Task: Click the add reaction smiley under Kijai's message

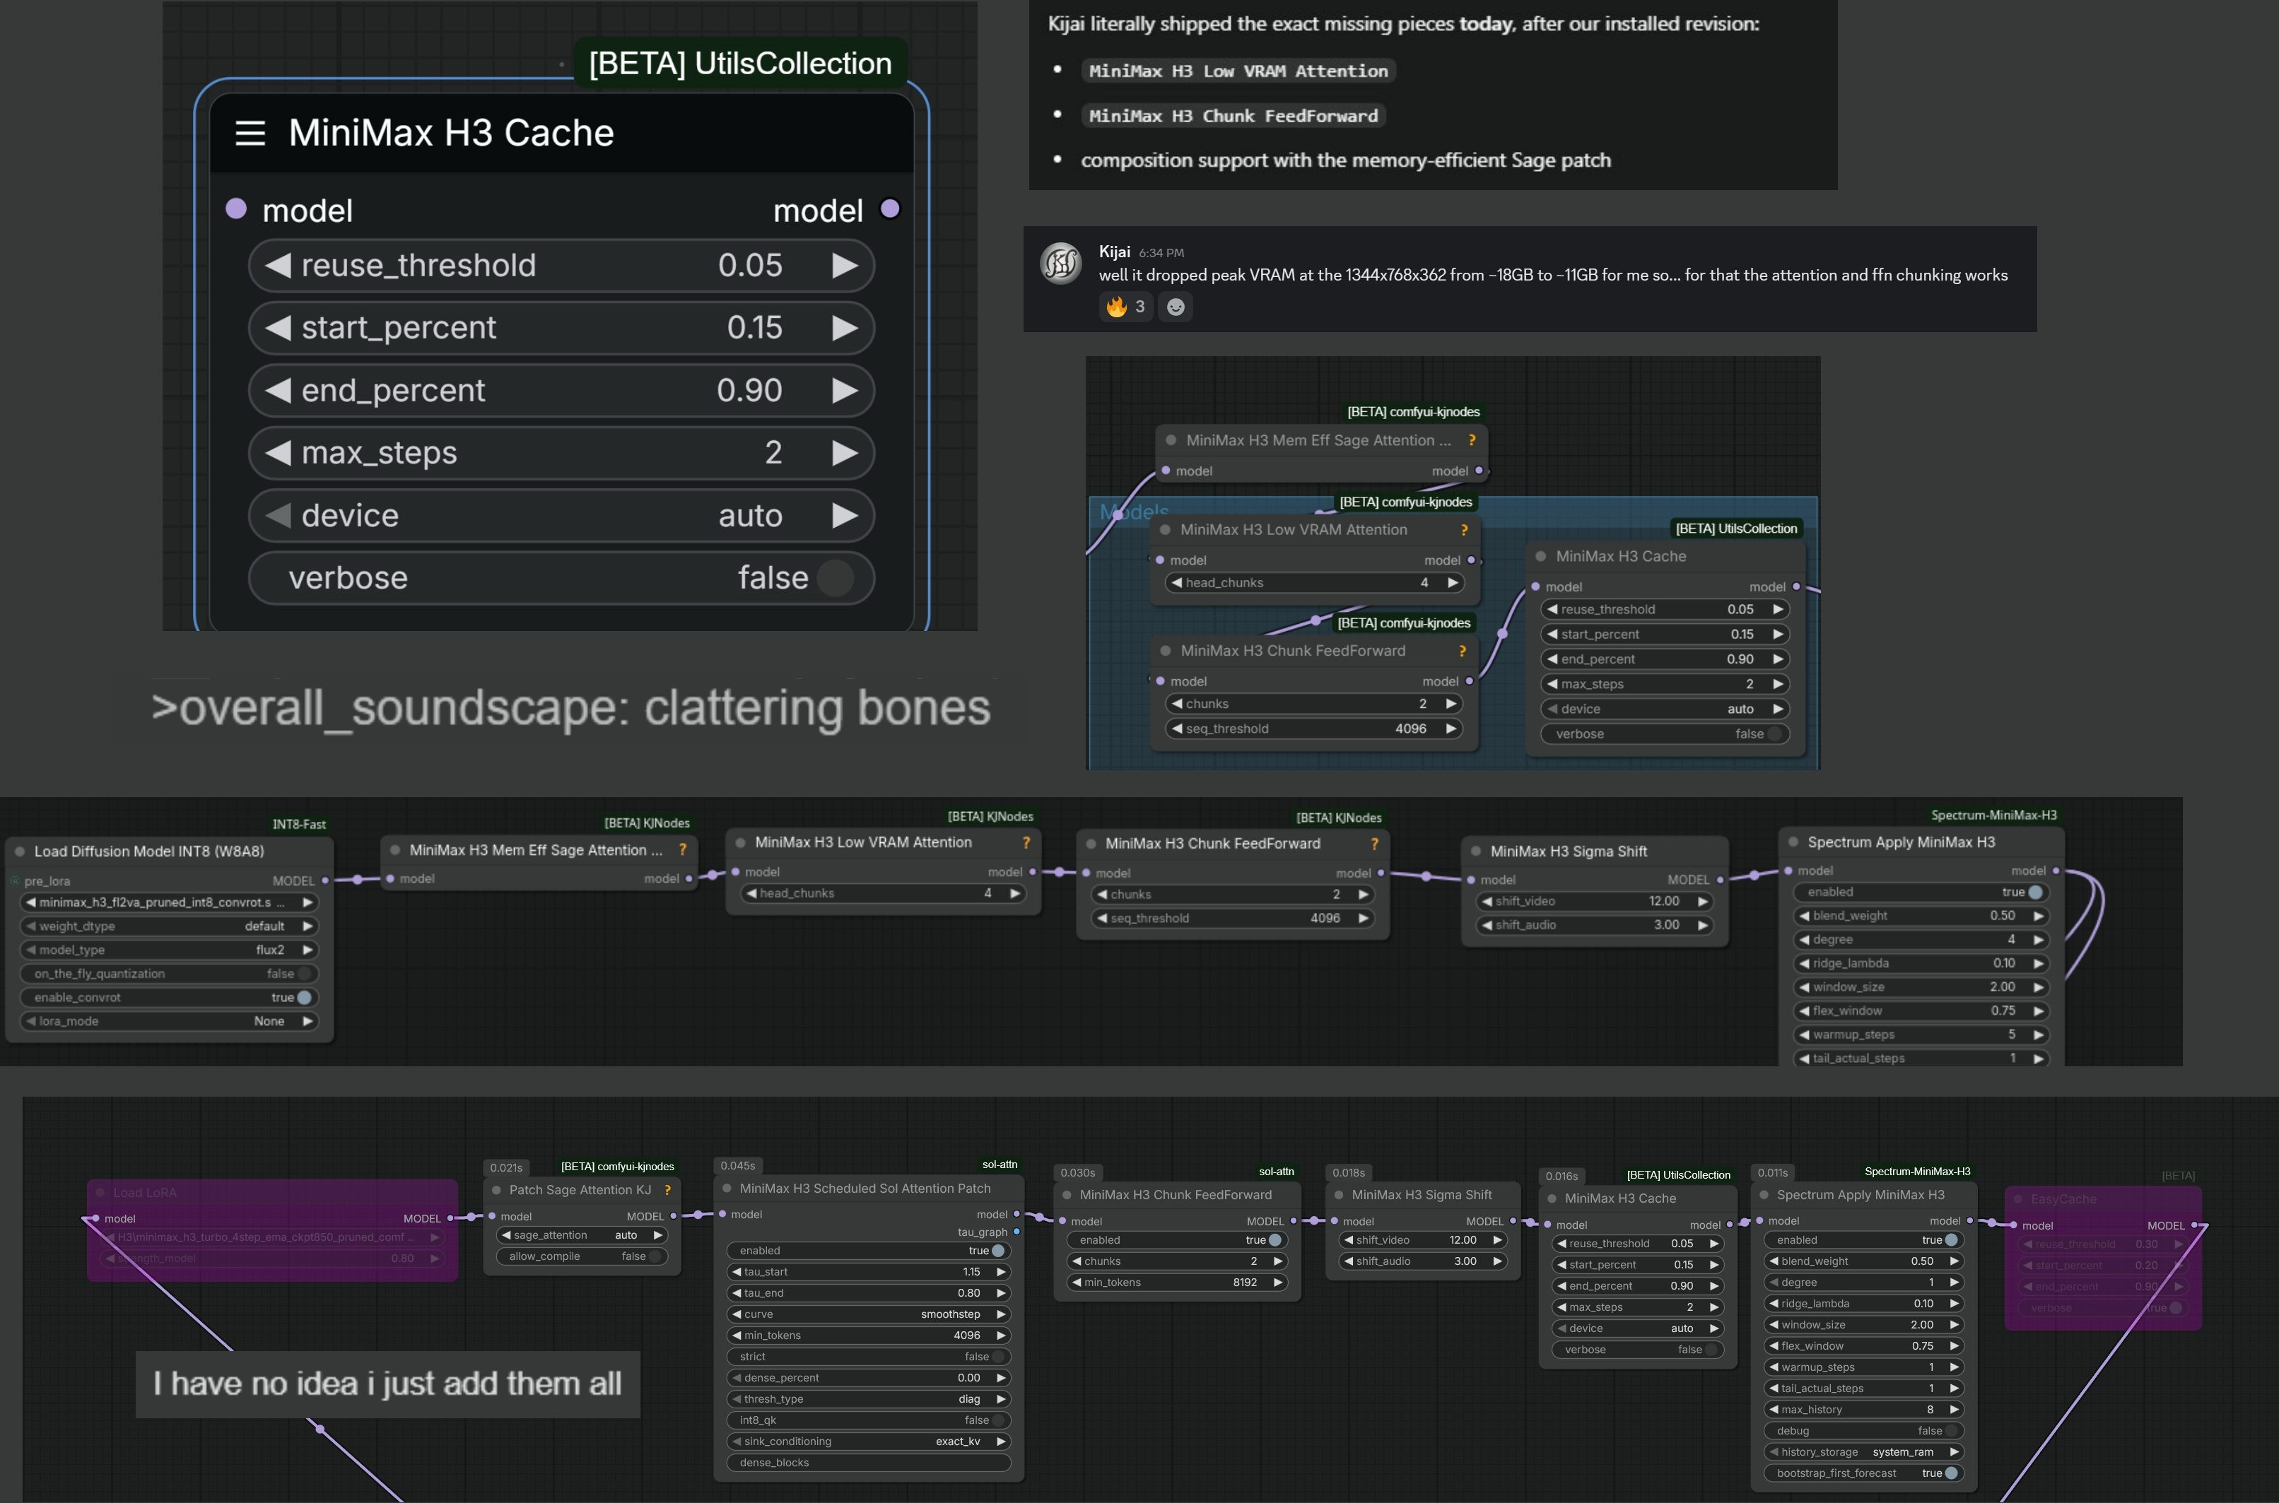Action: (1176, 307)
